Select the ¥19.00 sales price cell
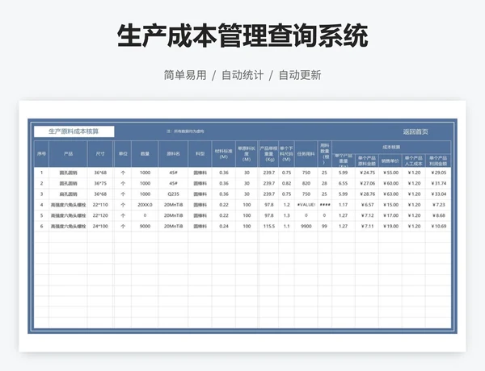Viewport: 485px width, 371px height. pos(390,227)
